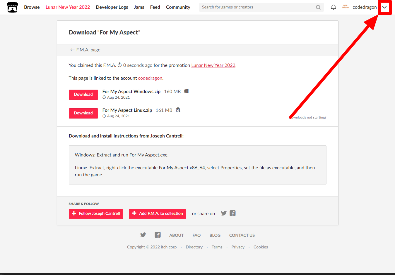The width and height of the screenshot is (395, 275).
Task: Open the FAQ footer link
Action: [x=196, y=235]
